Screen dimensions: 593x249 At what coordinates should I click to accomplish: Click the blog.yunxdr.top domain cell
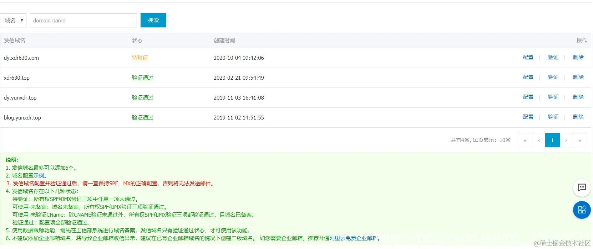coord(22,118)
